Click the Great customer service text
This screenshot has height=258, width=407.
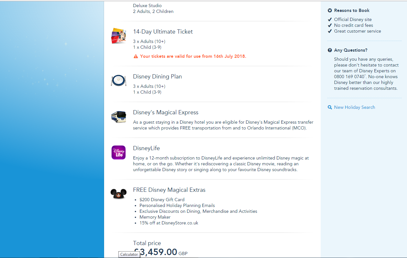(358, 31)
